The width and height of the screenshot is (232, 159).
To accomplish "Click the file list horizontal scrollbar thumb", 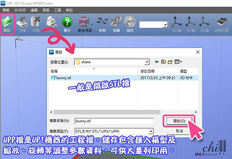I will pyautogui.click(x=107, y=112).
